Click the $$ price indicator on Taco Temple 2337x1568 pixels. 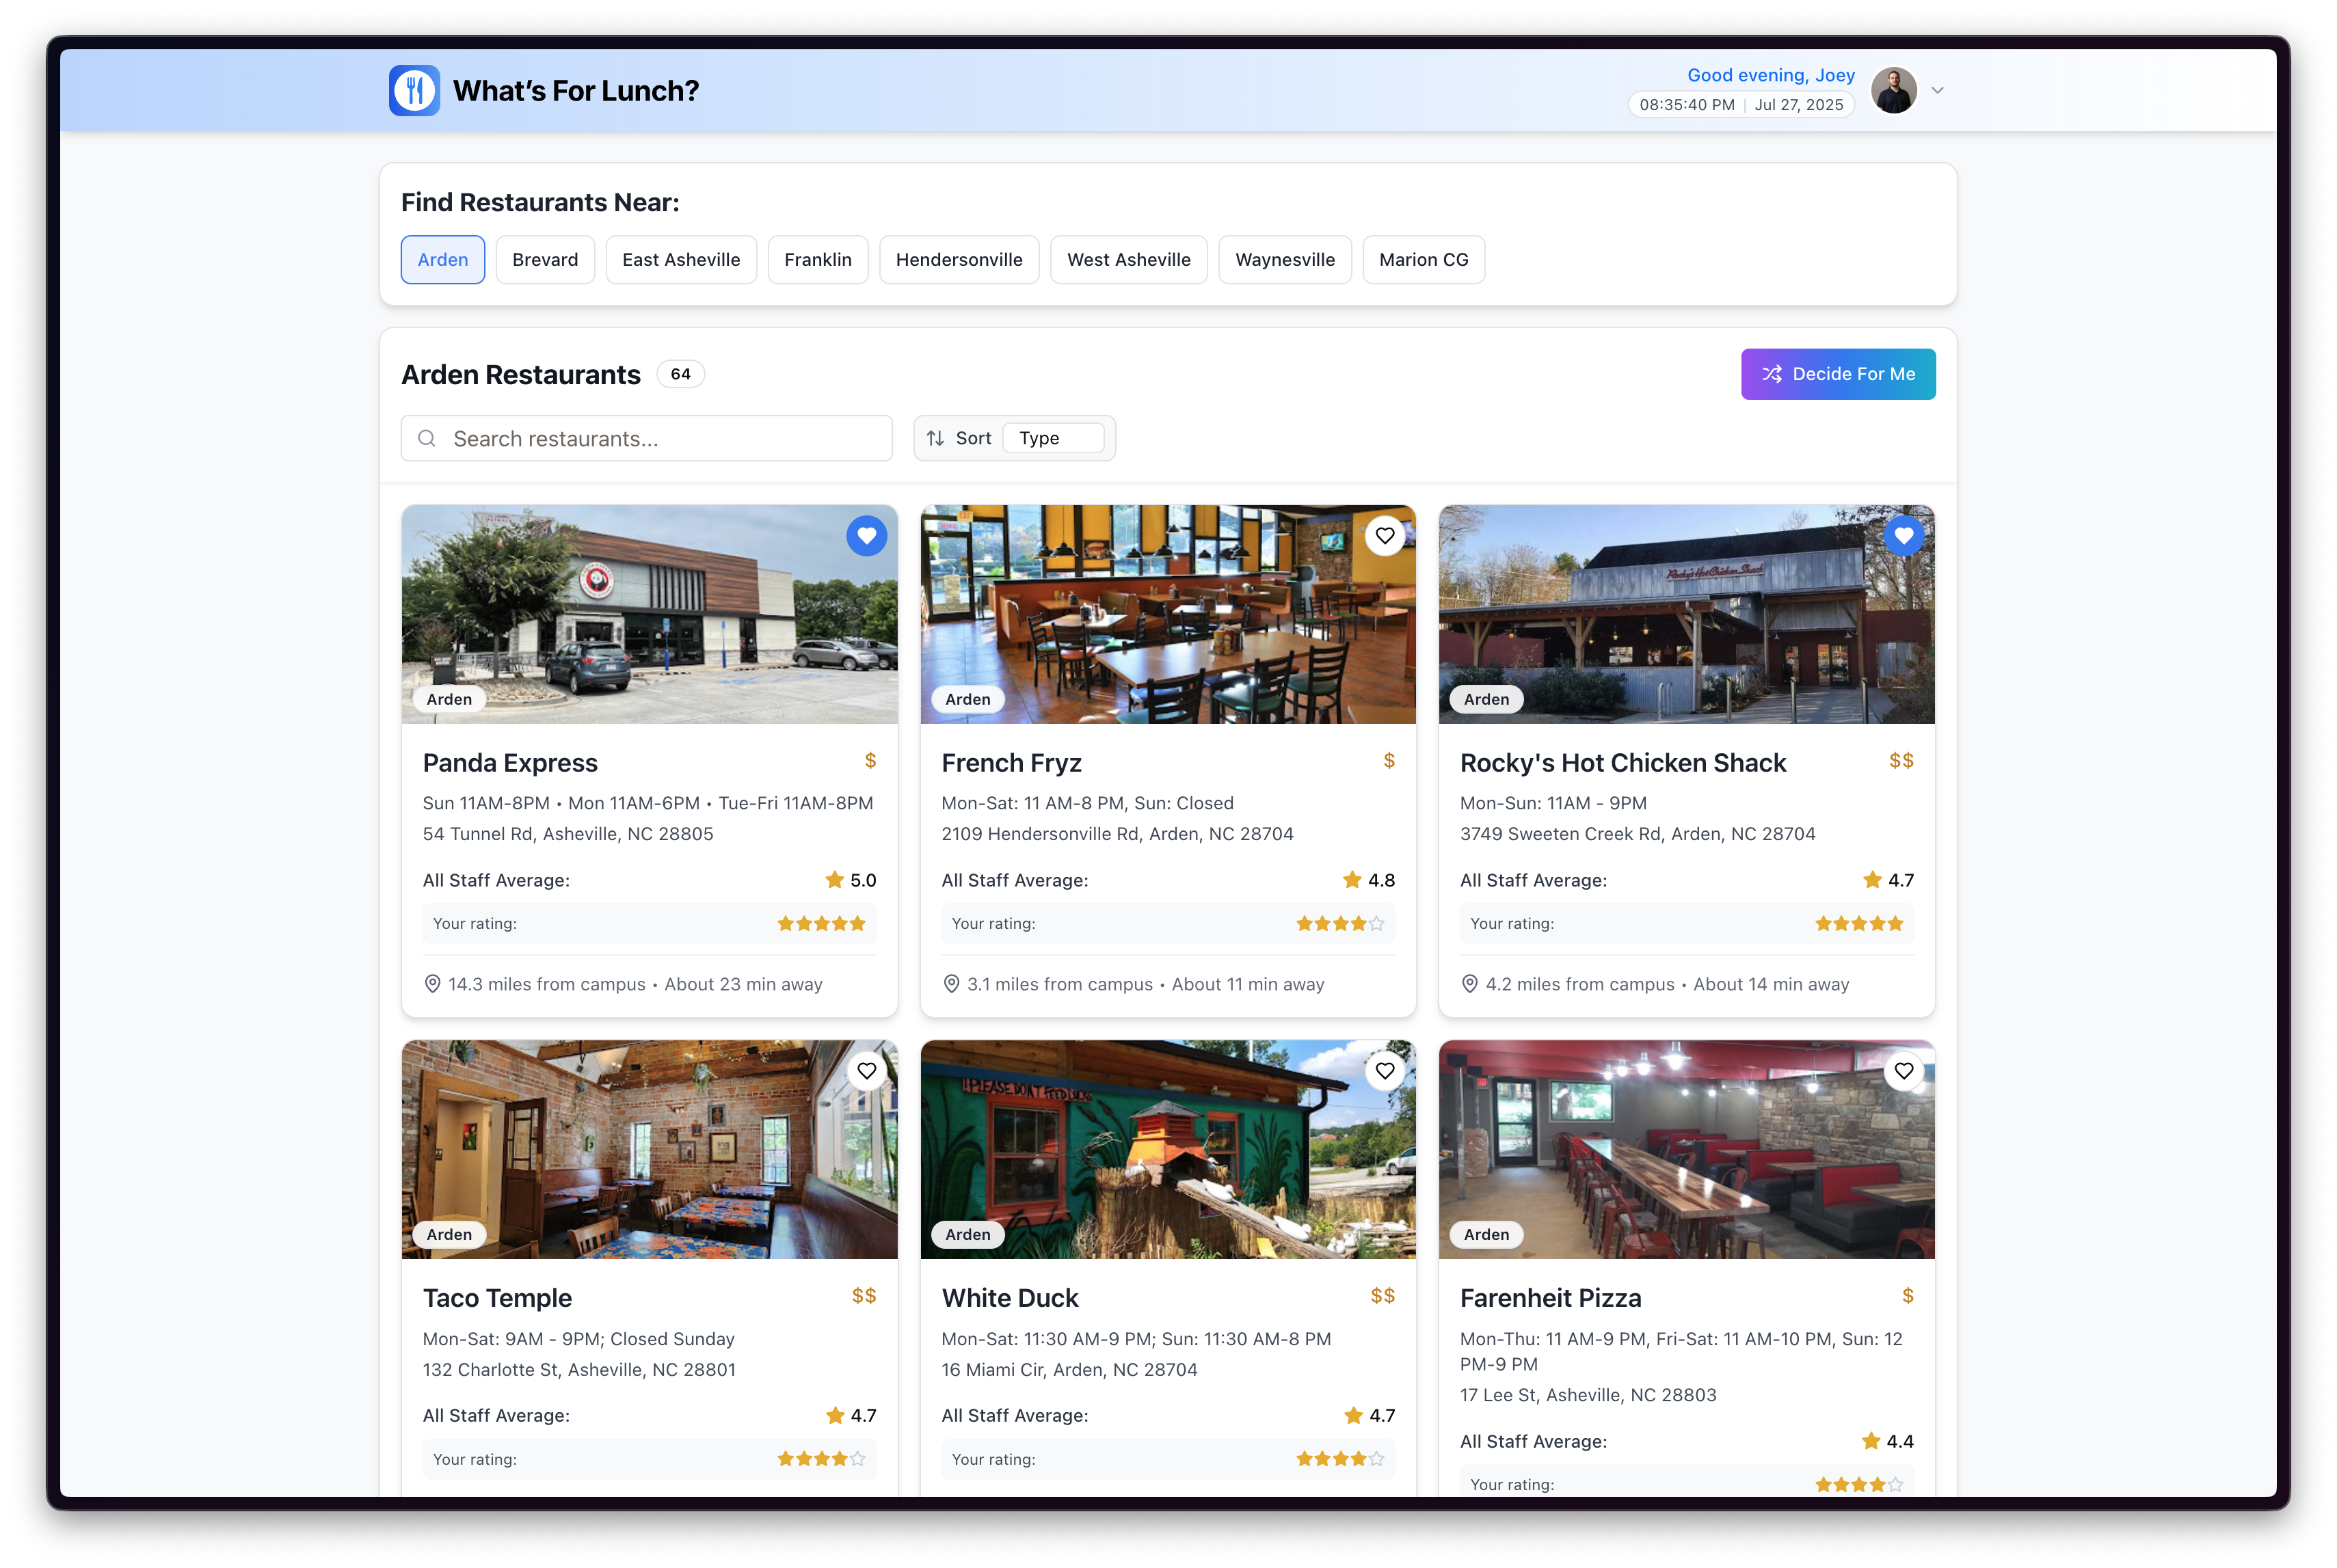point(864,1297)
